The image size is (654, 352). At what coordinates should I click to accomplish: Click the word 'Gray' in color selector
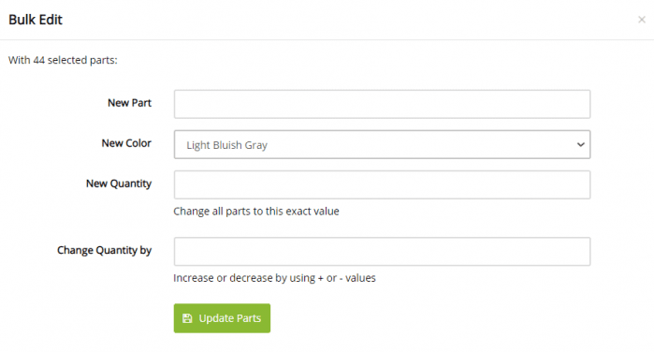click(256, 145)
